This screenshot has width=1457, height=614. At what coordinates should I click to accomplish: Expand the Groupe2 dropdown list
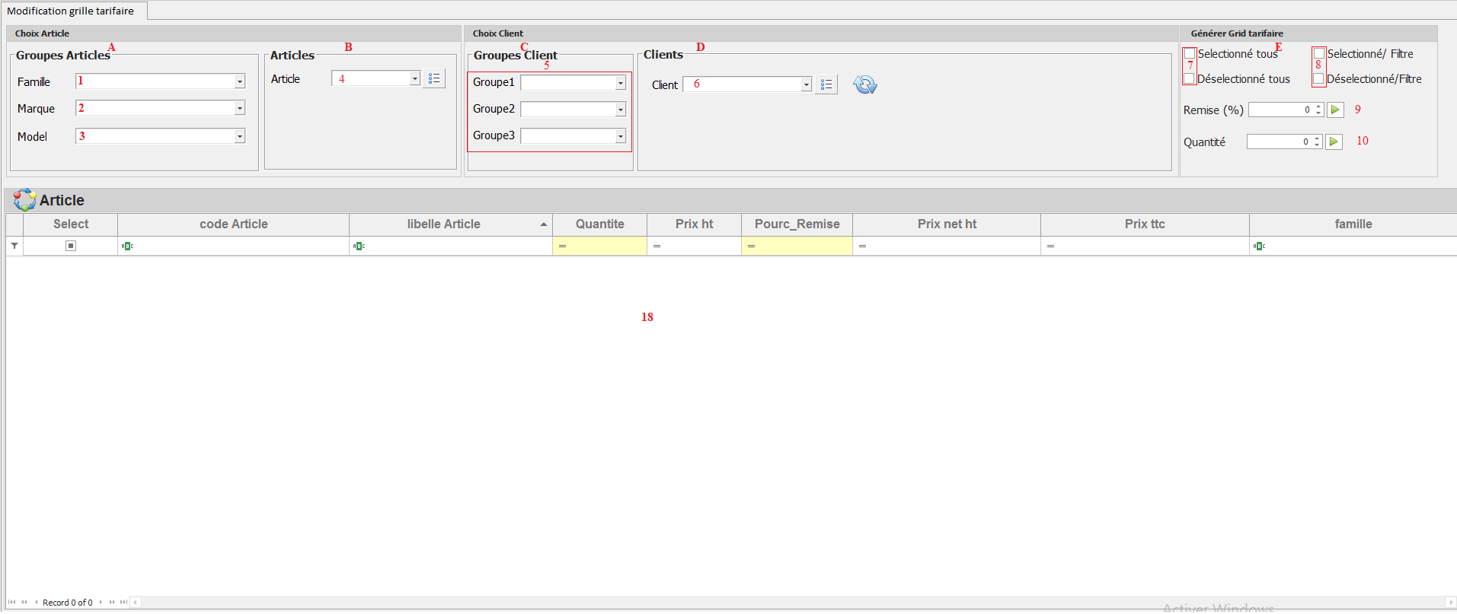point(620,110)
